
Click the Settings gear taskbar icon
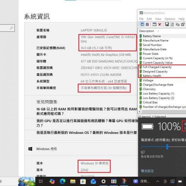point(103,182)
